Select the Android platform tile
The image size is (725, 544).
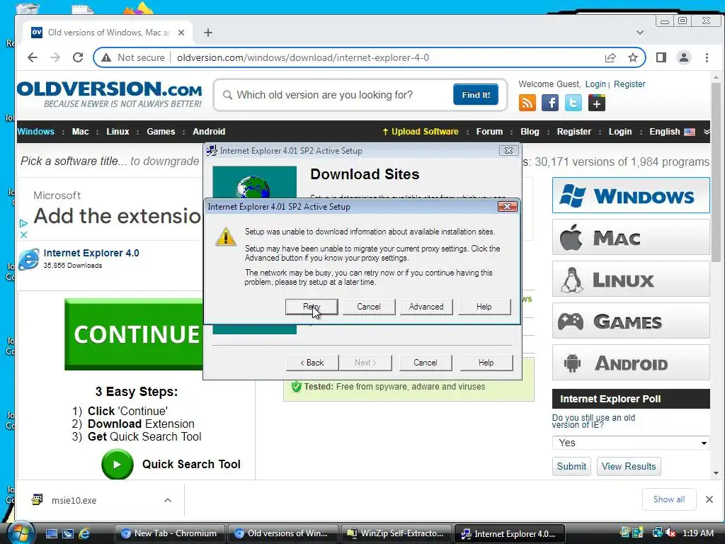631,363
